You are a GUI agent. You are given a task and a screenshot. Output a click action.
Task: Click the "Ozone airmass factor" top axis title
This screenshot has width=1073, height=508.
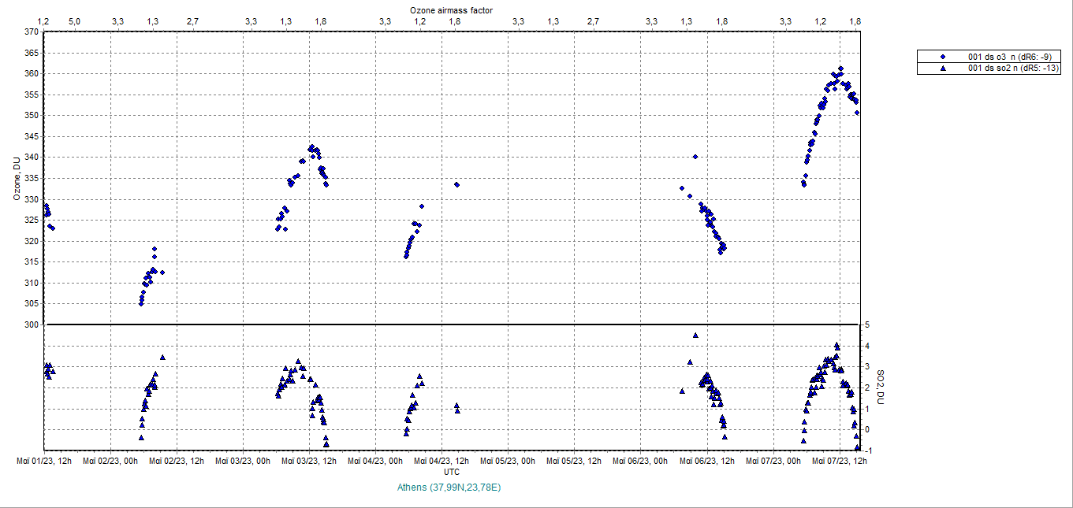pos(451,9)
